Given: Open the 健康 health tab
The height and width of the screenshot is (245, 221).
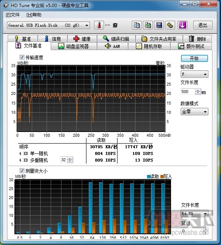Looking at the screenshot, I should 82,39.
